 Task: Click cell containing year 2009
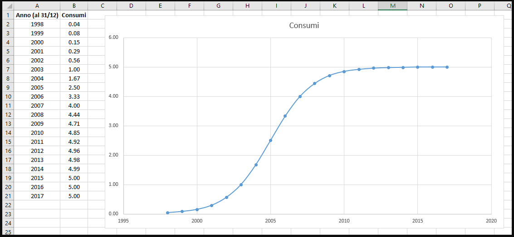coord(37,124)
